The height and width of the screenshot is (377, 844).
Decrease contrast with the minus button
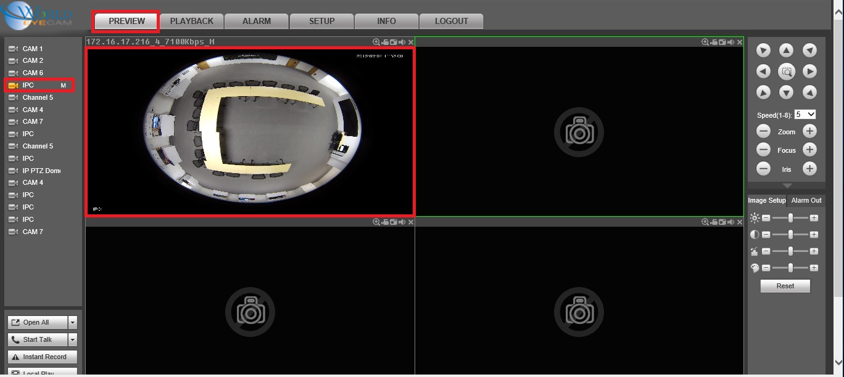coord(766,235)
